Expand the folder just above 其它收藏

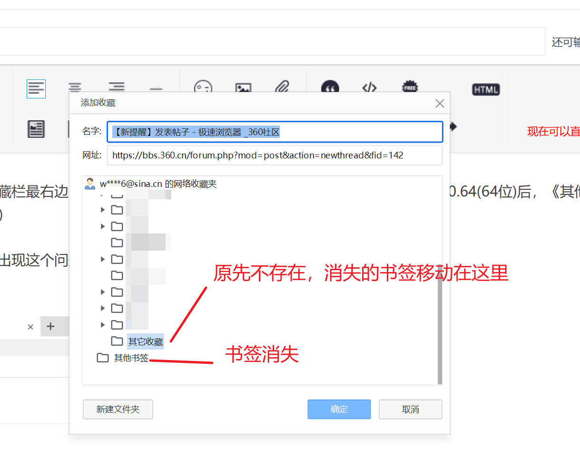click(x=103, y=325)
